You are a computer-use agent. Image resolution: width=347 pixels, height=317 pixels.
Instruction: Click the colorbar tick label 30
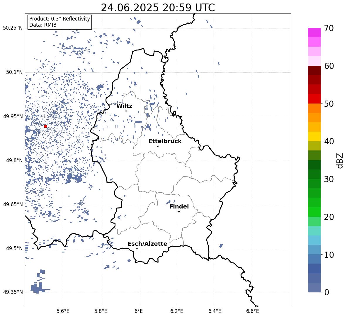click(x=329, y=179)
